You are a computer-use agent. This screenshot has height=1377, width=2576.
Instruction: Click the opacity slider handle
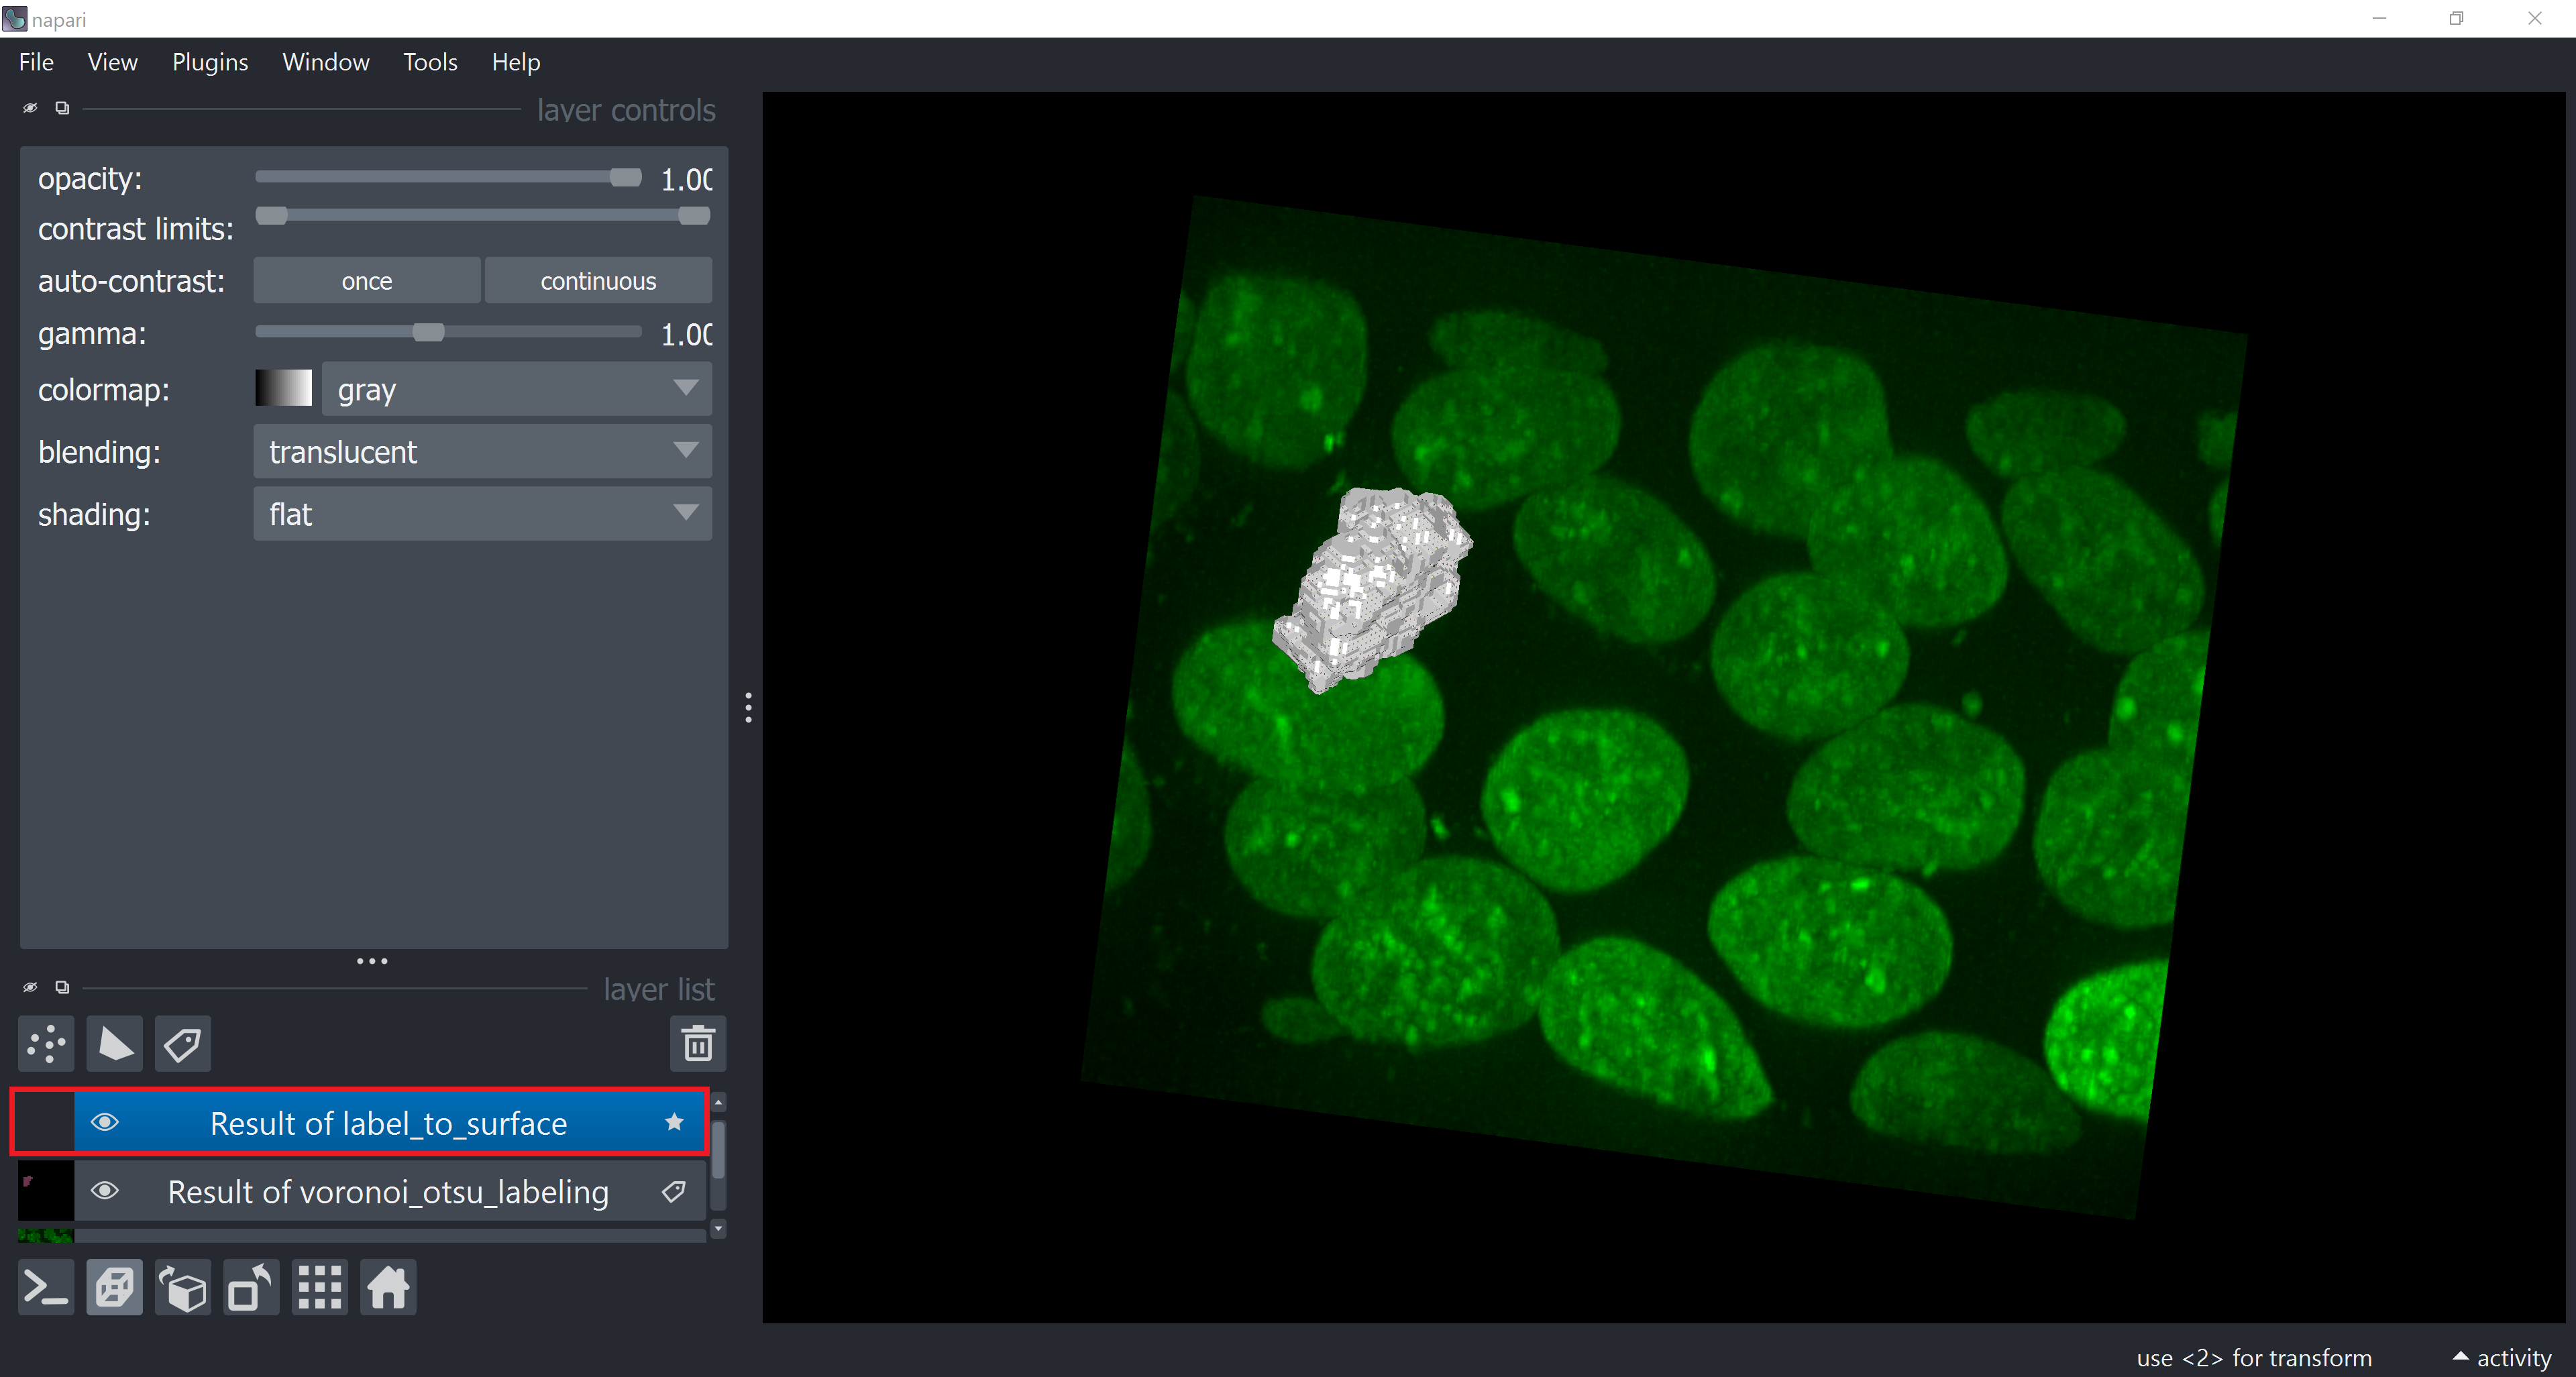click(x=626, y=177)
